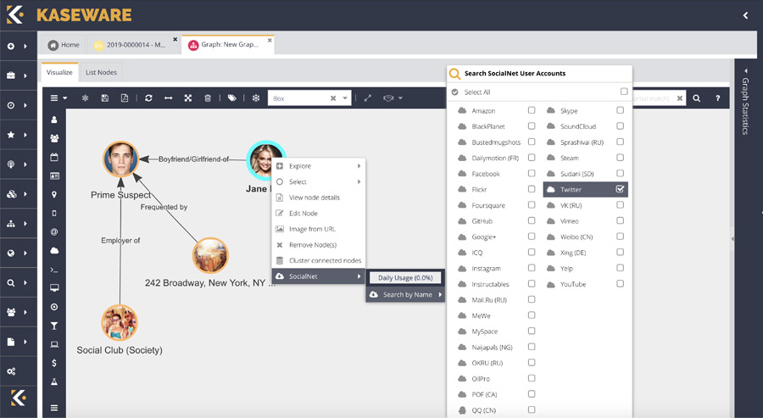The width and height of the screenshot is (763, 418).
Task: Choose Image from URL menu item
Action: (x=319, y=229)
